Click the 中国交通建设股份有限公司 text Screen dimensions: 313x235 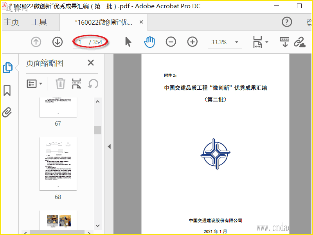coord(216,221)
